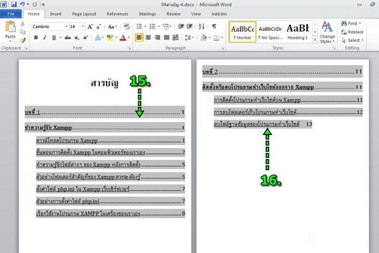This screenshot has width=379, height=253.
Task: Expand the font color dropdown arrow
Action: 129,37
